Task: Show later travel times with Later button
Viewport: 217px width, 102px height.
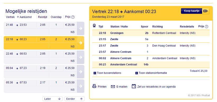Action: [x=53, y=99]
